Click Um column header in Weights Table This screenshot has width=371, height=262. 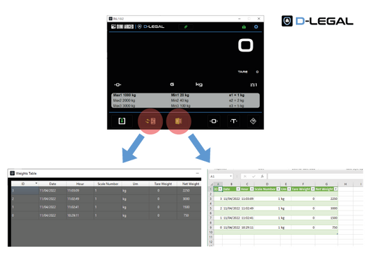[x=135, y=184]
